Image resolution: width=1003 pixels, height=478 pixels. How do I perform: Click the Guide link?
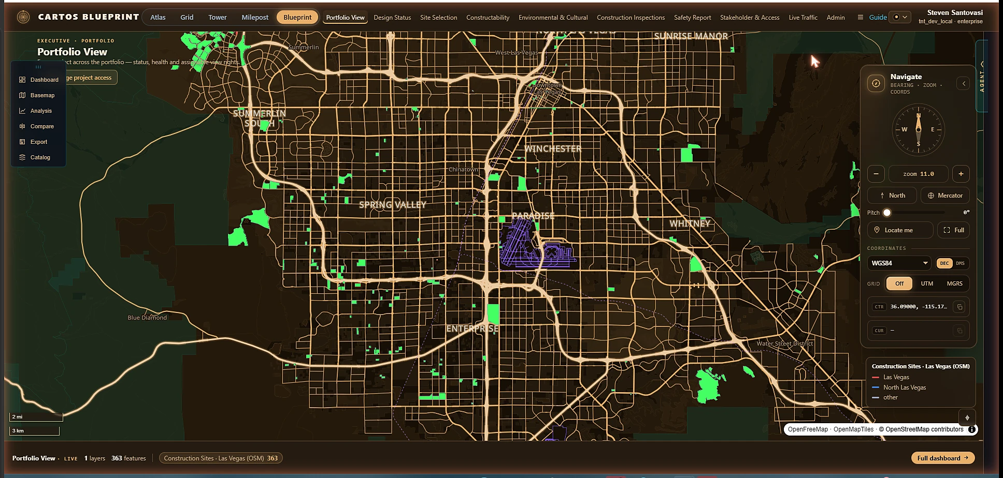coord(878,17)
